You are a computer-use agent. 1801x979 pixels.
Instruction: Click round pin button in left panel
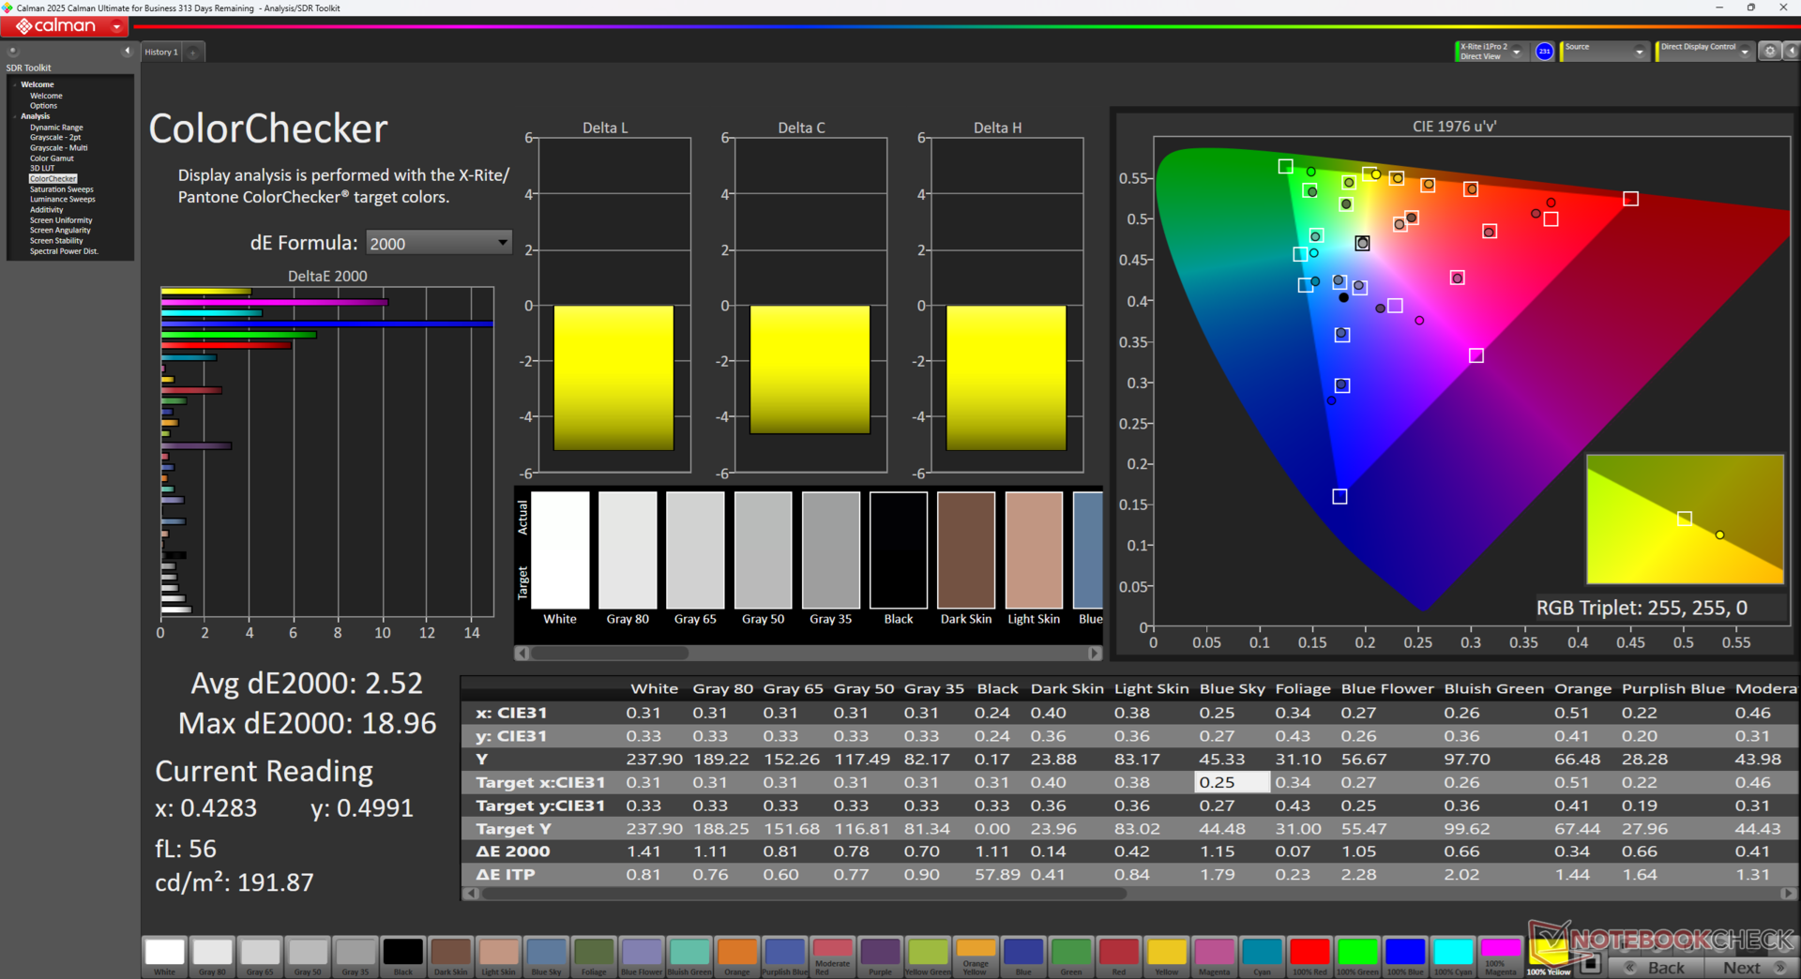tap(13, 52)
